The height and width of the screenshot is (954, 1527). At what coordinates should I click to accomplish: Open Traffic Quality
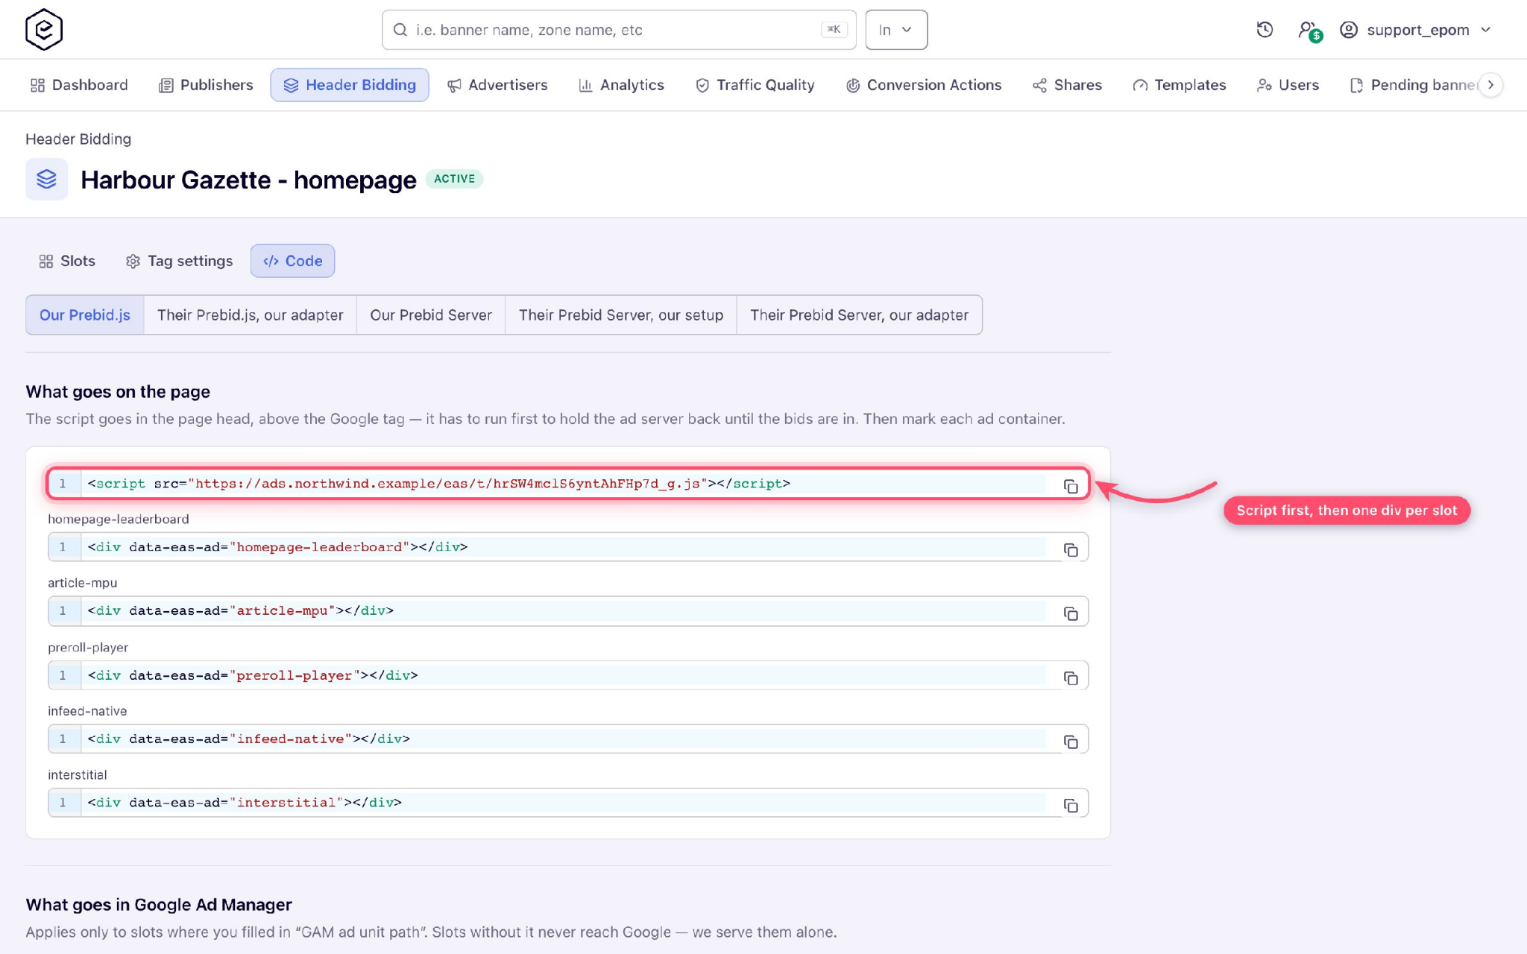(x=755, y=85)
